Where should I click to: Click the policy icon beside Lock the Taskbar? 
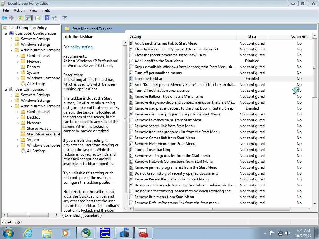click(x=131, y=79)
